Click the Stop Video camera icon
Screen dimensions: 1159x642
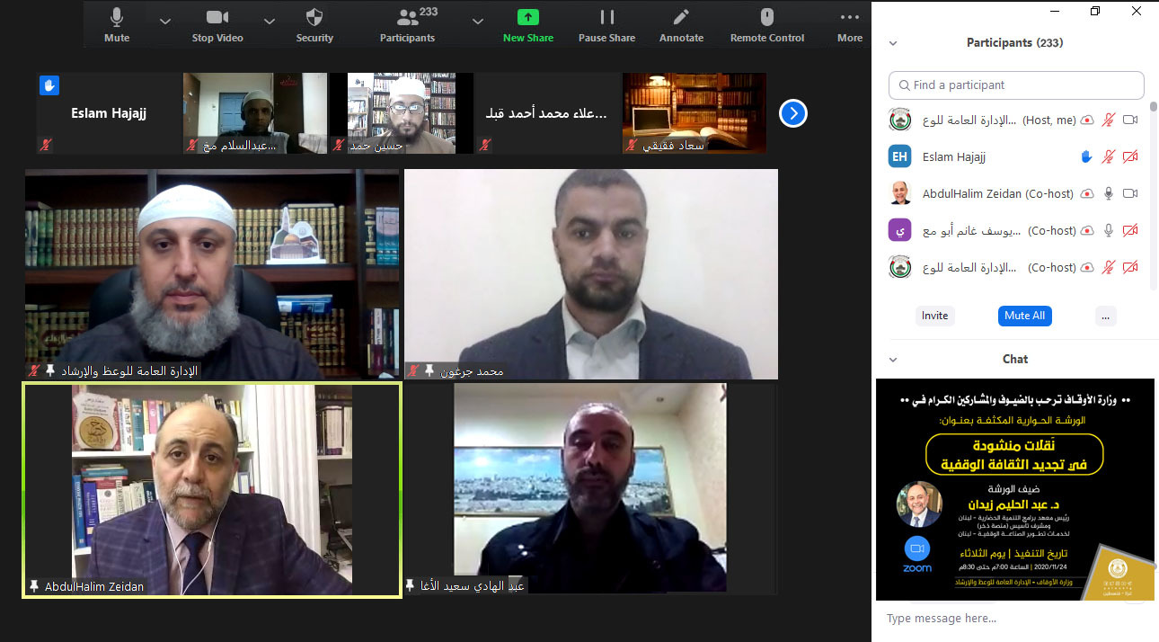point(217,17)
